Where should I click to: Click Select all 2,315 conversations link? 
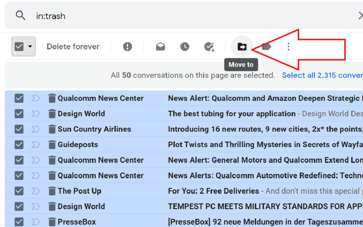(322, 75)
